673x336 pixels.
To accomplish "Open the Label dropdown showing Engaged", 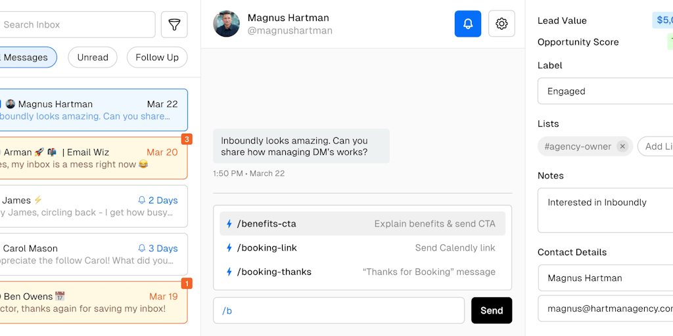I will [605, 91].
